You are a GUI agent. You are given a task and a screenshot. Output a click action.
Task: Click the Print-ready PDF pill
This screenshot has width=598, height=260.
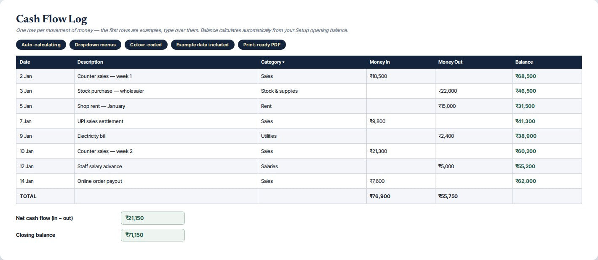[262, 45]
